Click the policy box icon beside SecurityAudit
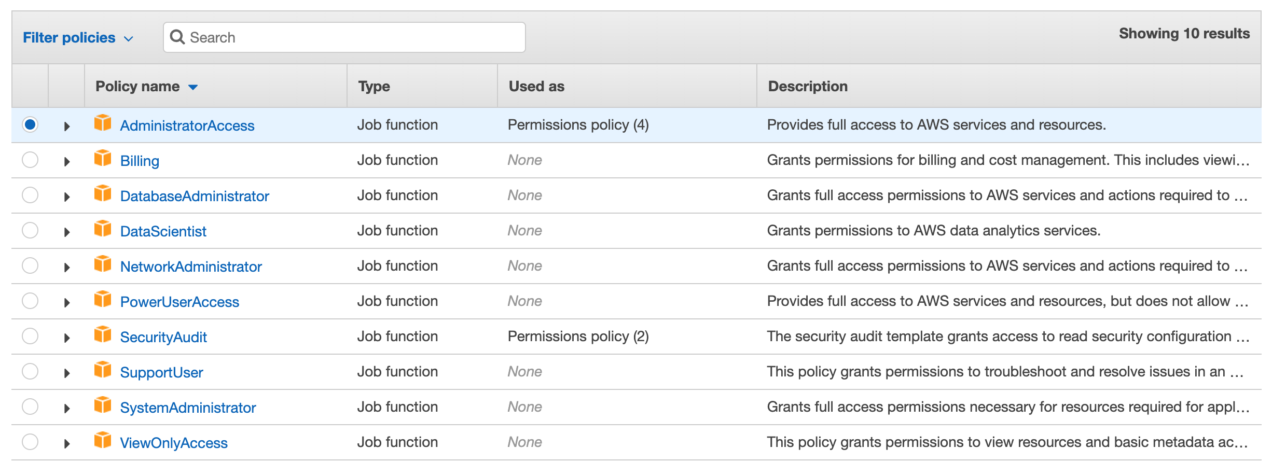1272x476 pixels. 103,334
